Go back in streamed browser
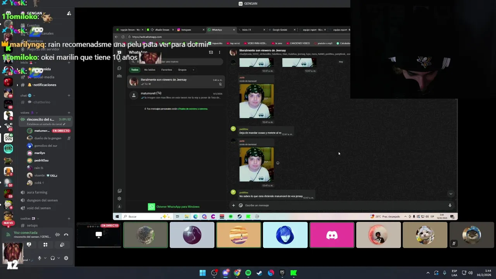Viewport: 496px width, 279px height. (x=116, y=37)
